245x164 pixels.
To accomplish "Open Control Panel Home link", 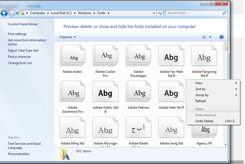I will pyautogui.click(x=23, y=24).
